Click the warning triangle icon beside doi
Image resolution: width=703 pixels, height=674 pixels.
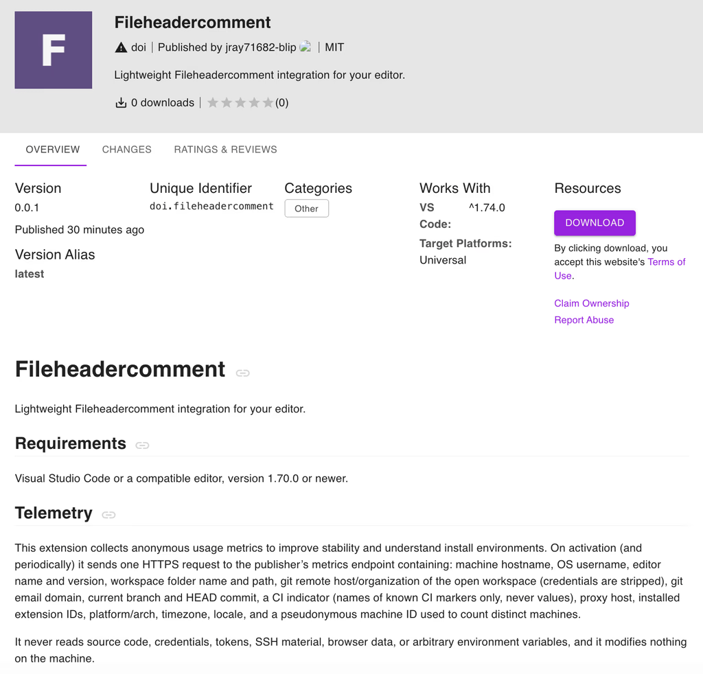click(x=121, y=47)
